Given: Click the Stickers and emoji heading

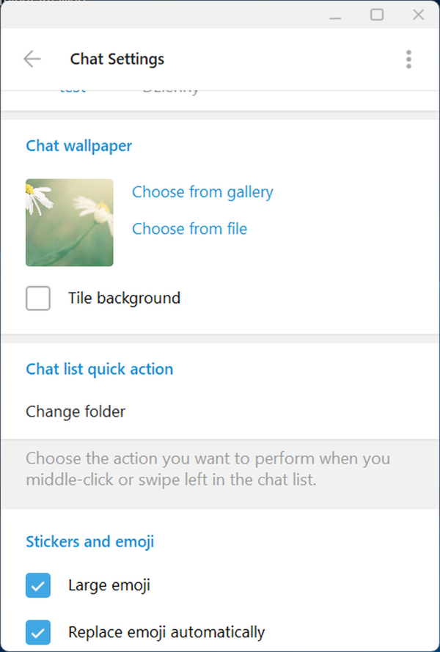Looking at the screenshot, I should pyautogui.click(x=90, y=542).
